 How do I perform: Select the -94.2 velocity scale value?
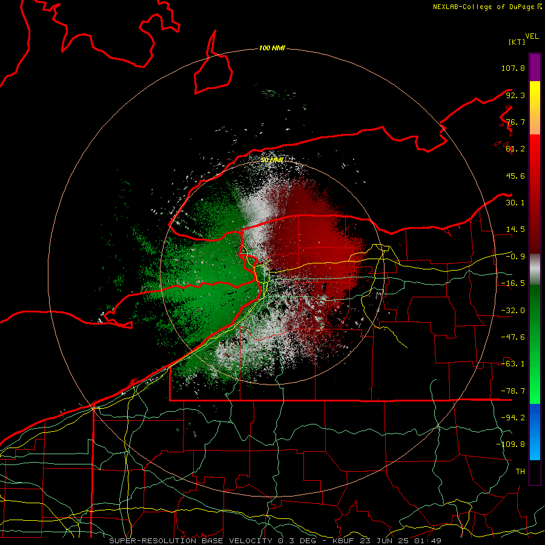[x=513, y=418]
